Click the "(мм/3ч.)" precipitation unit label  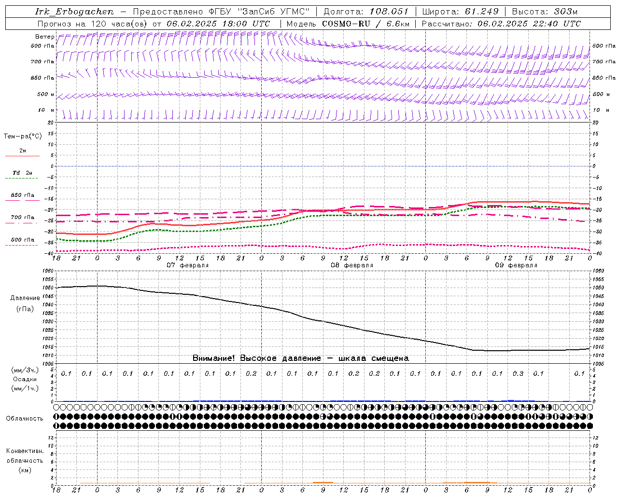click(25, 370)
